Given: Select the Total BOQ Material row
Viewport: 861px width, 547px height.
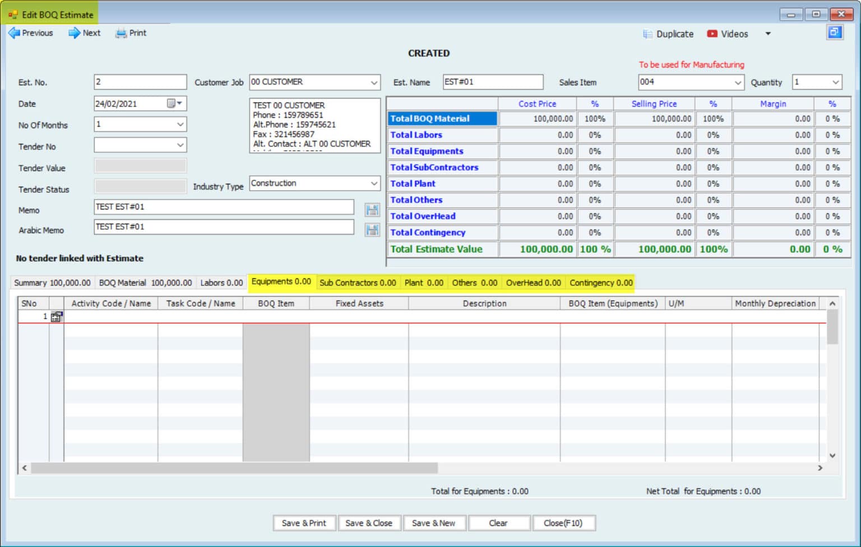Looking at the screenshot, I should [442, 119].
